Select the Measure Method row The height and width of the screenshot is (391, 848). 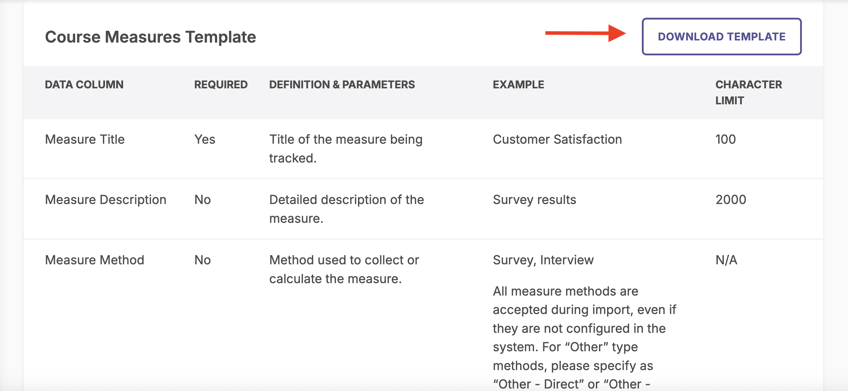coord(94,260)
